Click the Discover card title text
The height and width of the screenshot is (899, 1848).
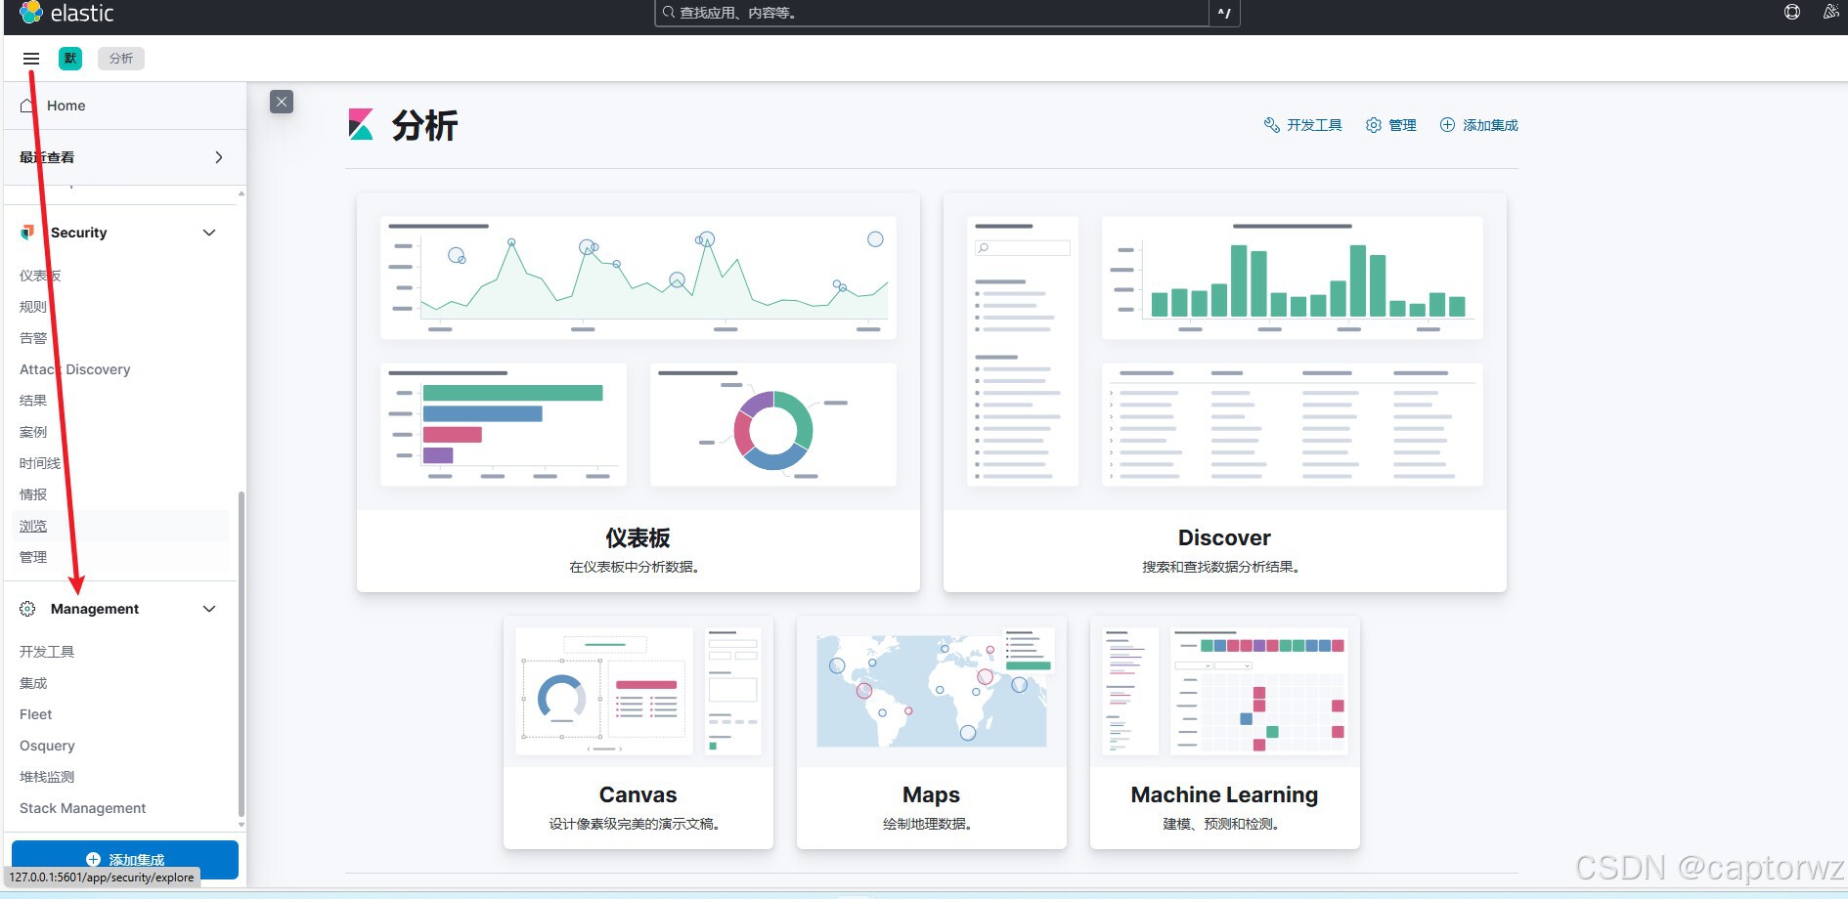pos(1224,537)
